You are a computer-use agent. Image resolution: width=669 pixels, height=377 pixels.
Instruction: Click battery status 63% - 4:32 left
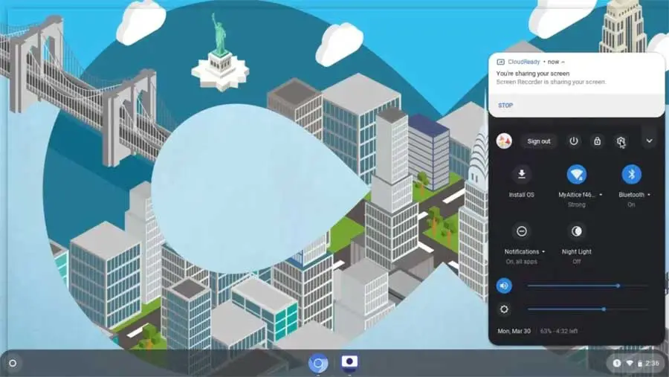[x=558, y=331]
